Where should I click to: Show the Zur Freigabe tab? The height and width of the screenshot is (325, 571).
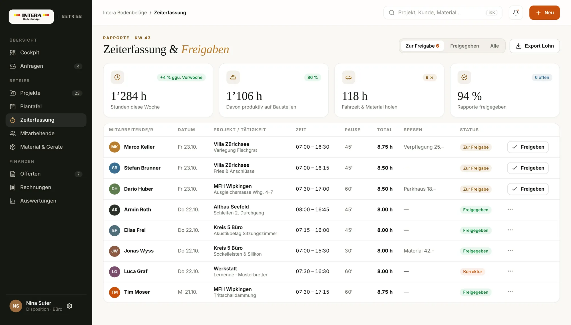(422, 46)
